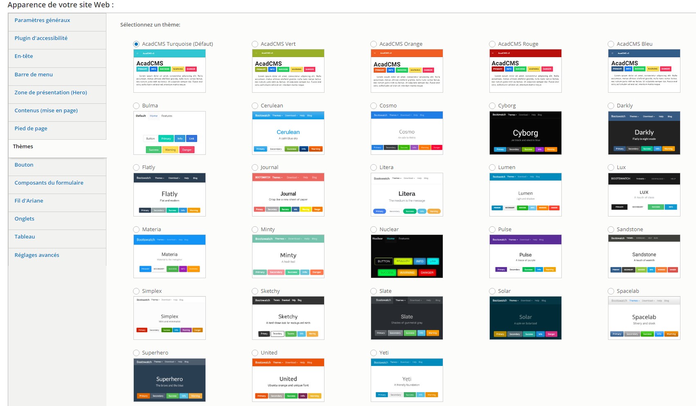Switch to Barre de menu tab
696x406 pixels.
coord(57,76)
